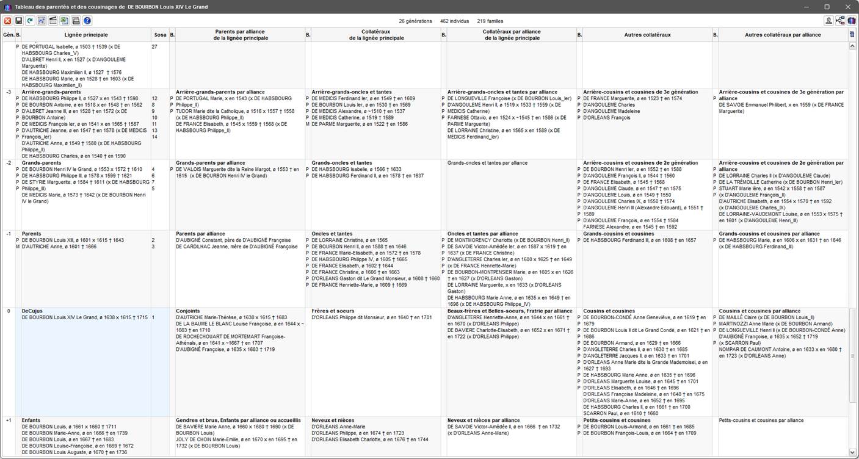Select DE BOURBON Louis XIII in Parents
Screen dimensions: 859x459
click(73, 240)
